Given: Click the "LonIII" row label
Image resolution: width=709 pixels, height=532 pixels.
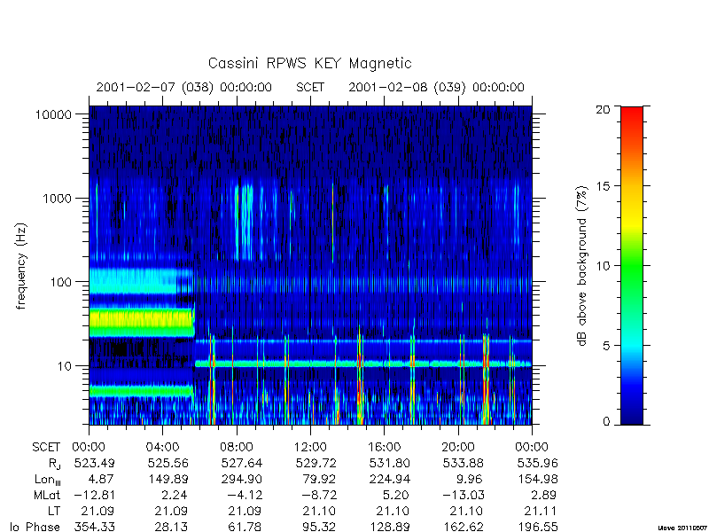Looking at the screenshot, I should pyautogui.click(x=48, y=480).
